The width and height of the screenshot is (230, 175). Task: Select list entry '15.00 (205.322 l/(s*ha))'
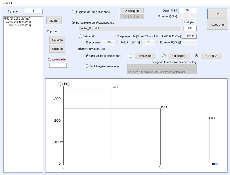(x=18, y=25)
